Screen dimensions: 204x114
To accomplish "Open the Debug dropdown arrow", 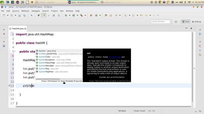I will click(69, 16).
